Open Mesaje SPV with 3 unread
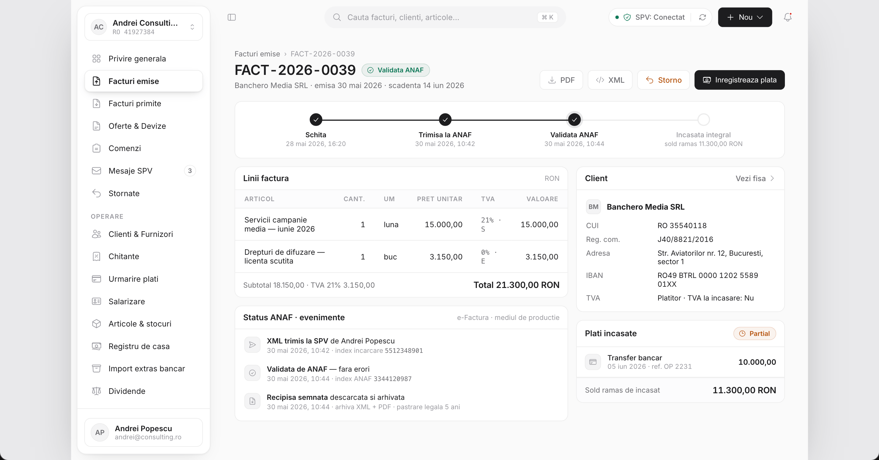Image resolution: width=879 pixels, height=460 pixels. [x=144, y=171]
